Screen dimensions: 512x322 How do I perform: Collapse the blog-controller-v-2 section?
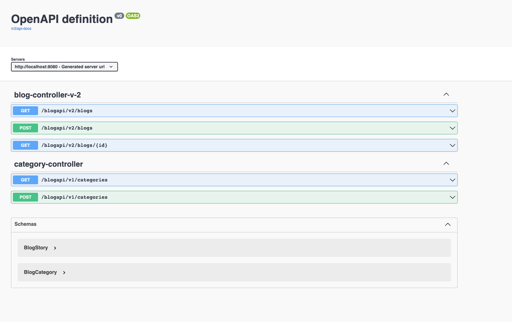tap(446, 94)
